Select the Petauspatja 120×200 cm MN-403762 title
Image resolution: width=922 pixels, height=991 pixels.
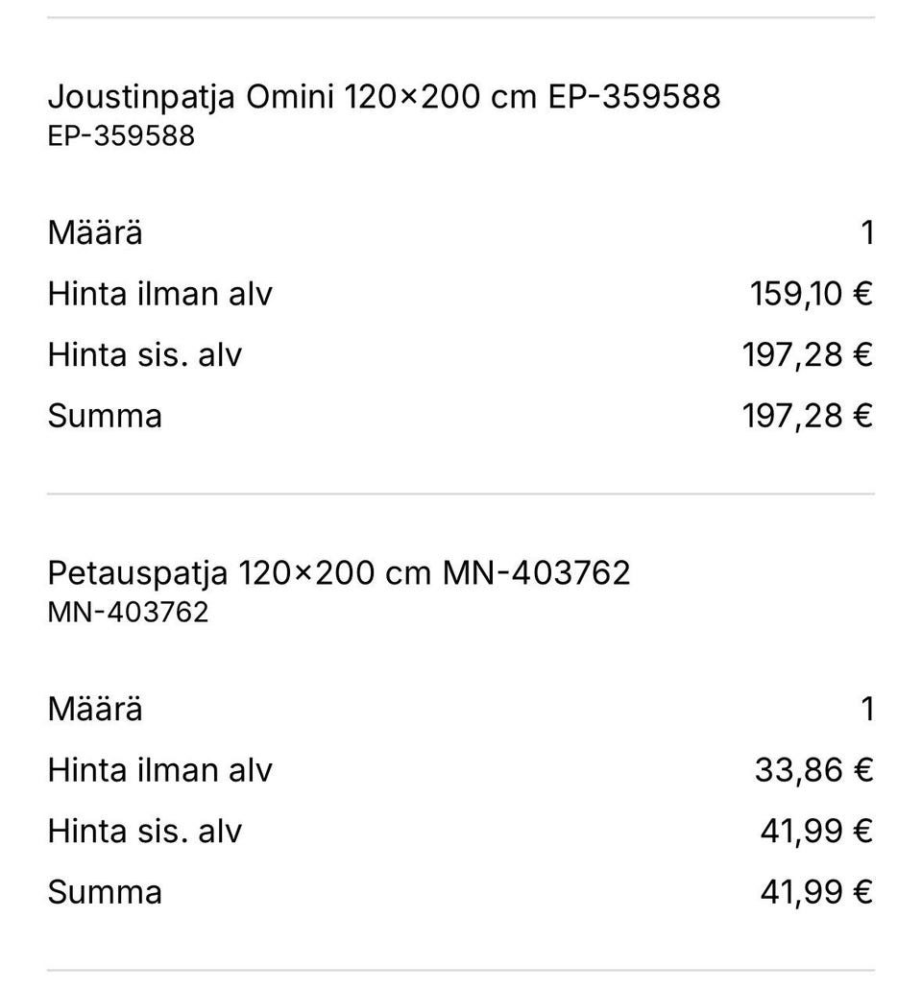[x=339, y=573]
